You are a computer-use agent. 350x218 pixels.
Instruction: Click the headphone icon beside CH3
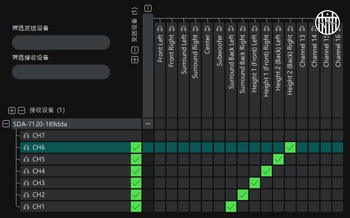(x=26, y=183)
